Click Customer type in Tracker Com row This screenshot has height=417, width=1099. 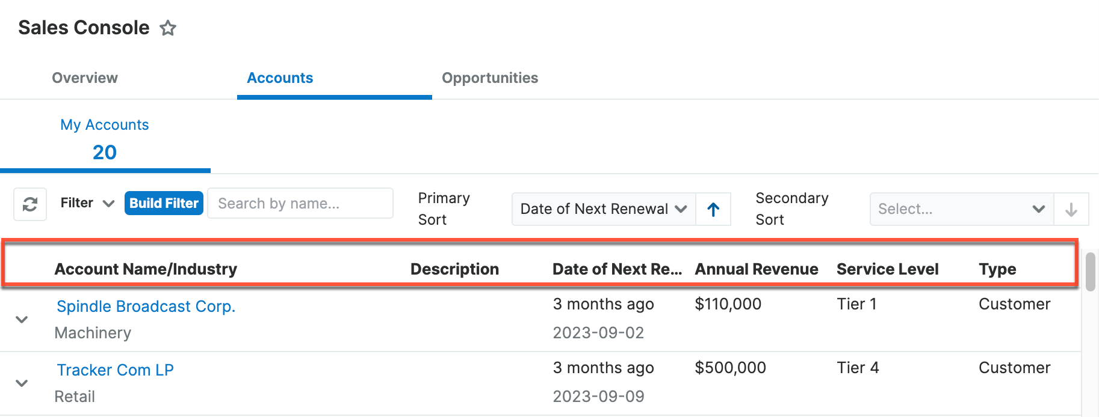tap(1014, 368)
